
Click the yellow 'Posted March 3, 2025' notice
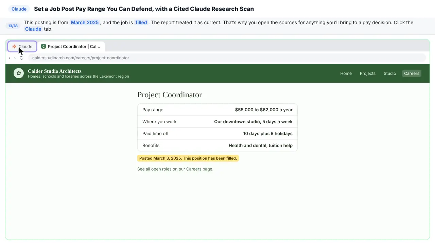click(x=188, y=158)
